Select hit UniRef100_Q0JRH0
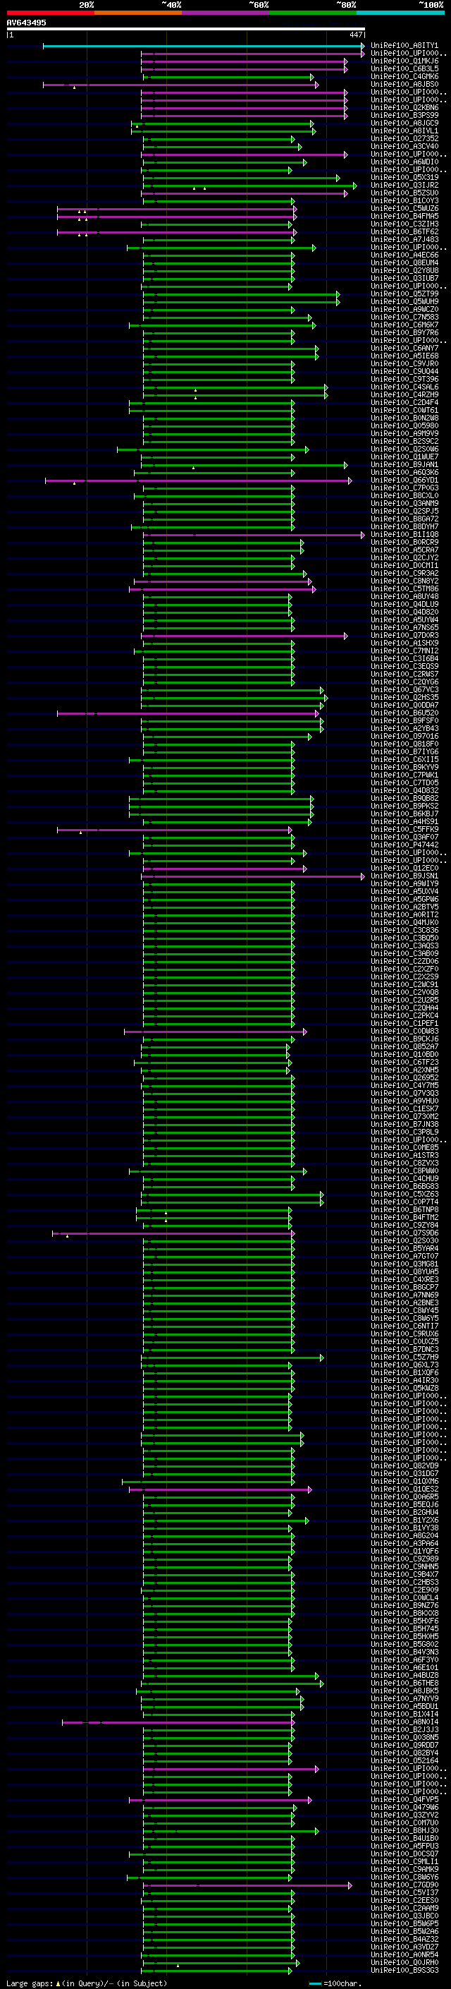 [x=404, y=1962]
